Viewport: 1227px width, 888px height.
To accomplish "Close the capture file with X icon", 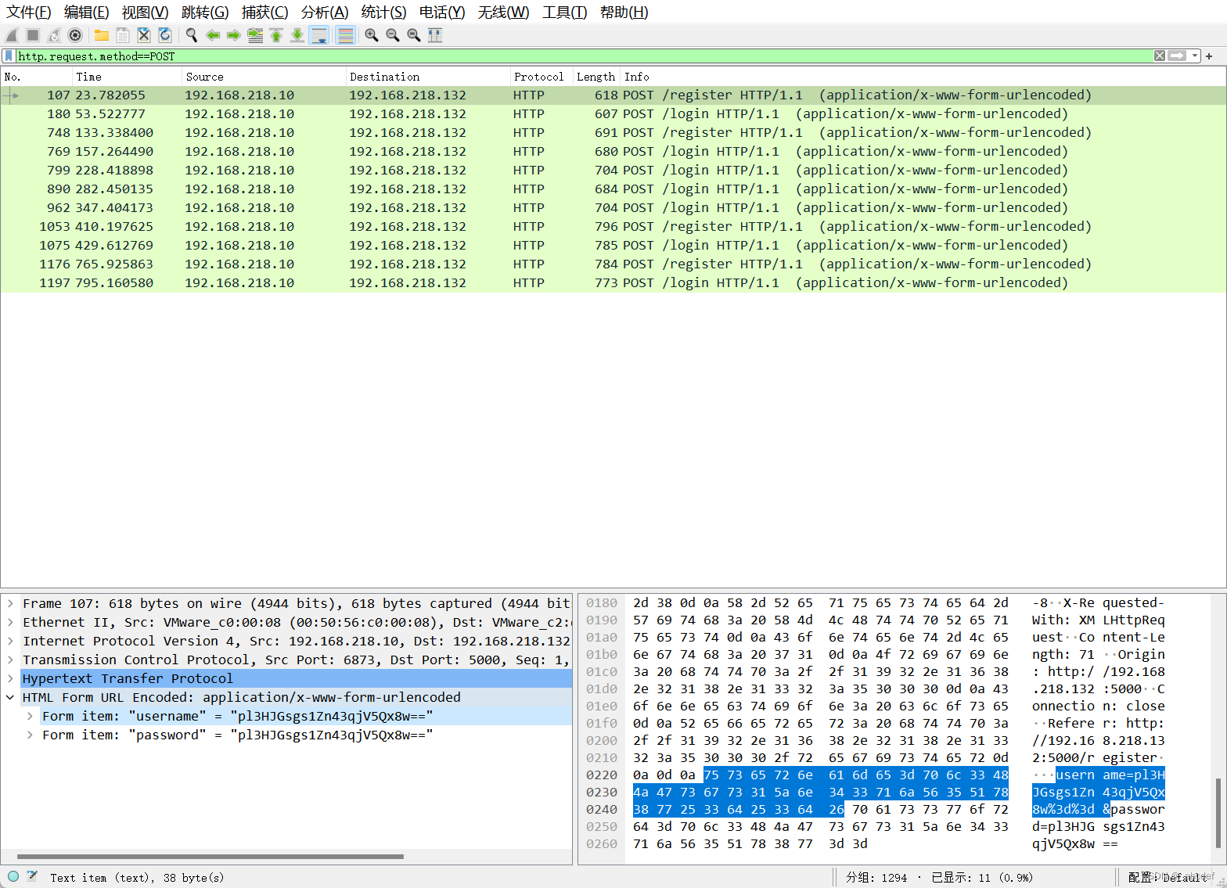I will [144, 35].
